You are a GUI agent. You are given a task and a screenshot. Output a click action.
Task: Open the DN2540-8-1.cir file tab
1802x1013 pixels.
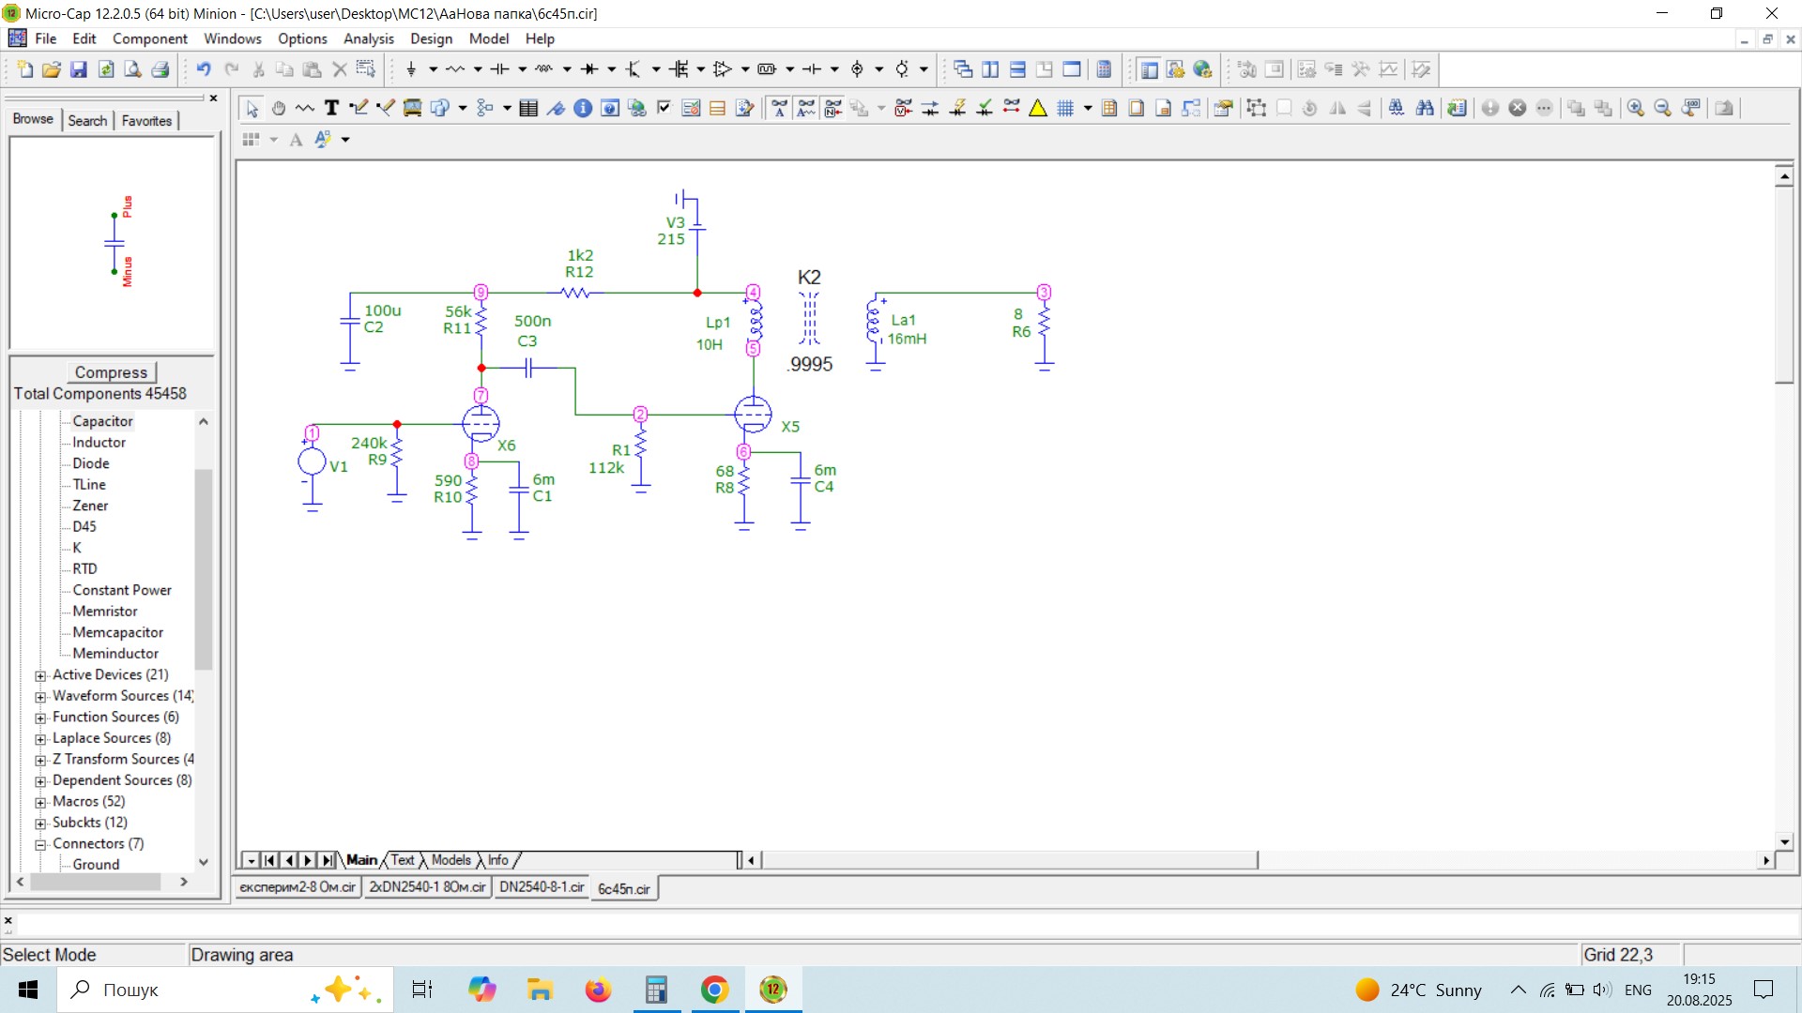point(542,887)
